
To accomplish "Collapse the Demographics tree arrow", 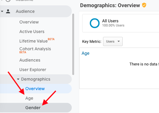I will pyautogui.click(x=18, y=79).
